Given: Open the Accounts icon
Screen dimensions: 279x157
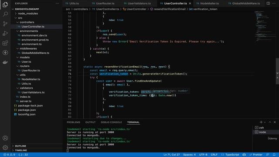Looking at the screenshot, I should [5, 138].
